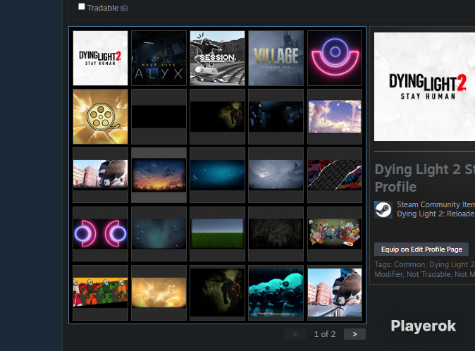Click the Steam logo icon in details

point(383,209)
